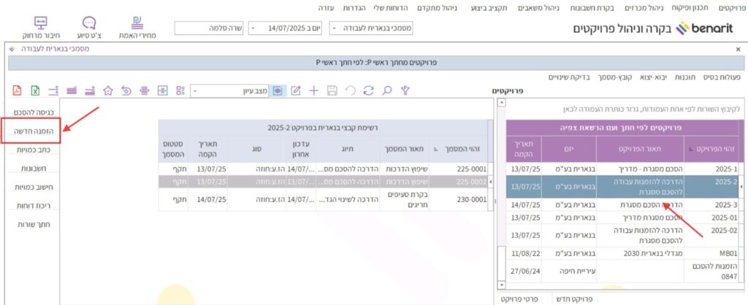Toggle the eye view-mode button
The height and width of the screenshot is (305, 748).
tap(278, 90)
